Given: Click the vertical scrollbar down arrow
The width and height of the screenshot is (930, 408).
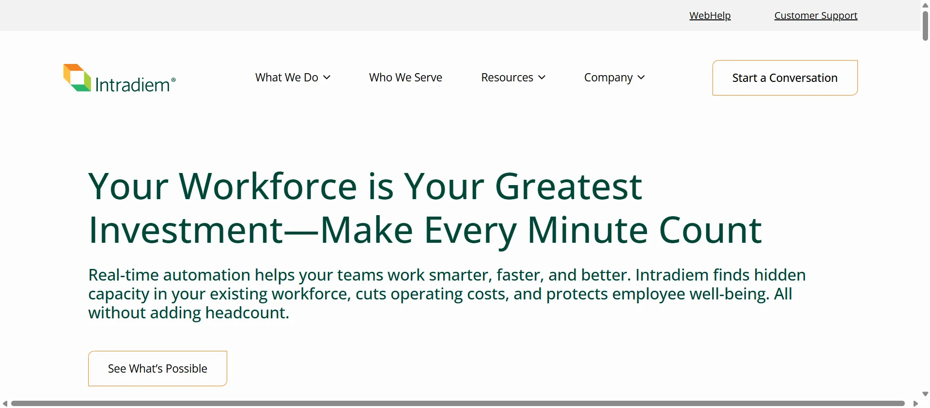Looking at the screenshot, I should coord(925,394).
